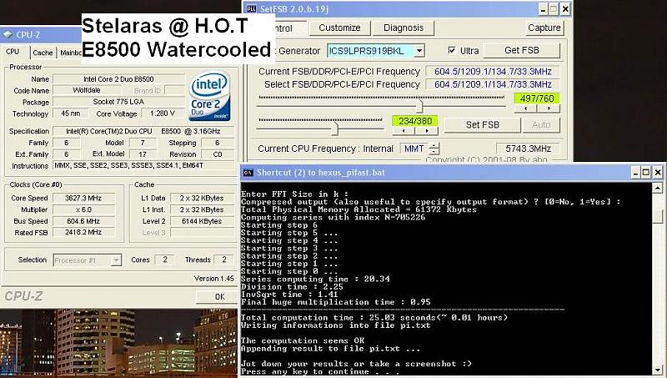This screenshot has height=378, width=667.
Task: Click the Threads count value 2
Action: (x=223, y=260)
